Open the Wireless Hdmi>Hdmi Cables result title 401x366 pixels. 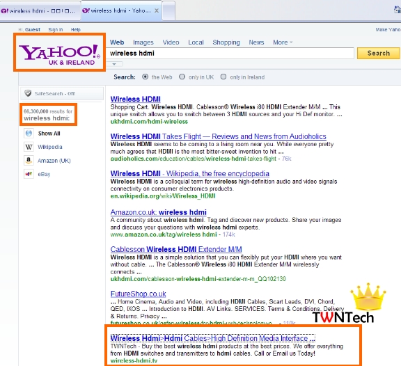(212, 338)
